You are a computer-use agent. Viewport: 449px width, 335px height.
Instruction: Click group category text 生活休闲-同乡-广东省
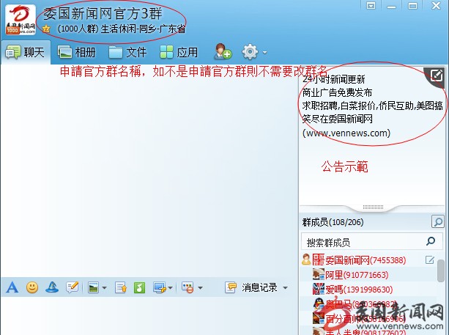click(x=143, y=29)
